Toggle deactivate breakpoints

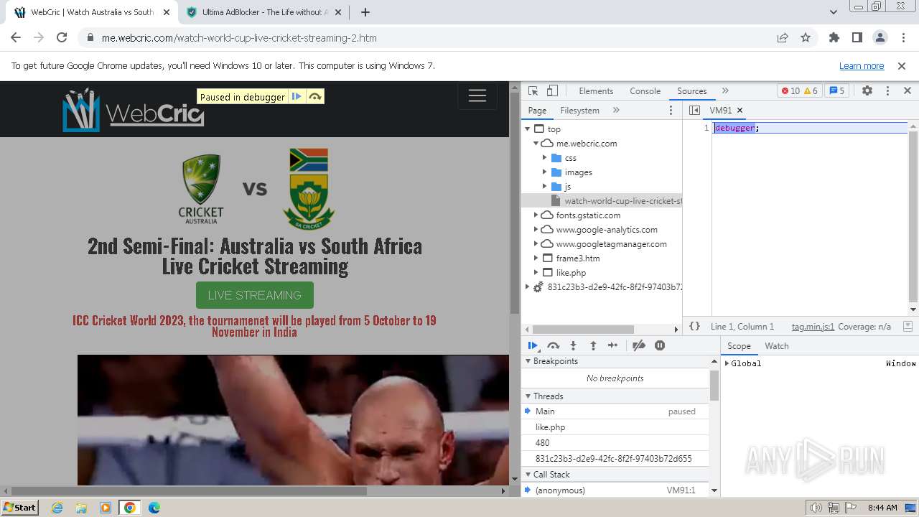point(638,345)
